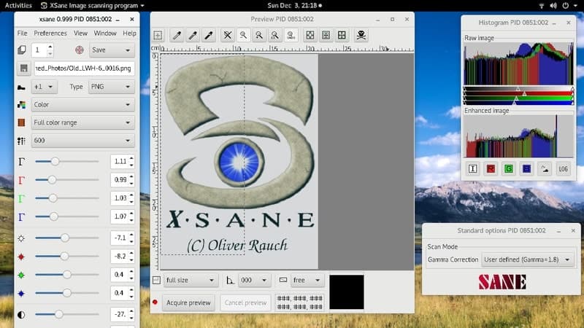Click the zoom out magnifier icon

(x=243, y=35)
